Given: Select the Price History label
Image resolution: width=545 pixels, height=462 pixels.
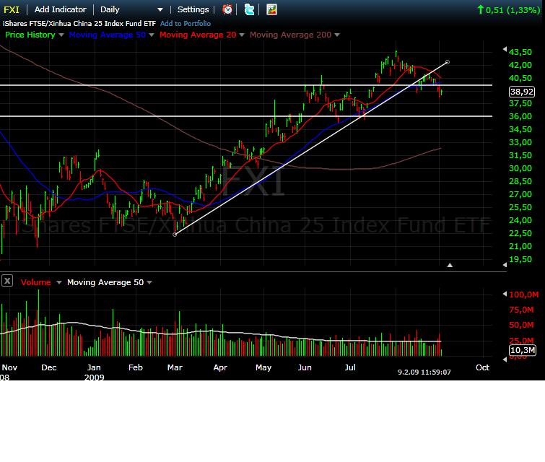Looking at the screenshot, I should coord(30,35).
